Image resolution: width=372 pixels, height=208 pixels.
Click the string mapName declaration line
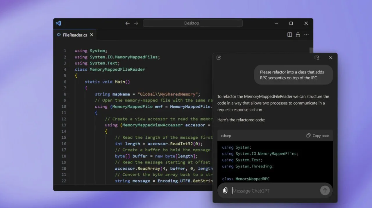[x=148, y=94]
